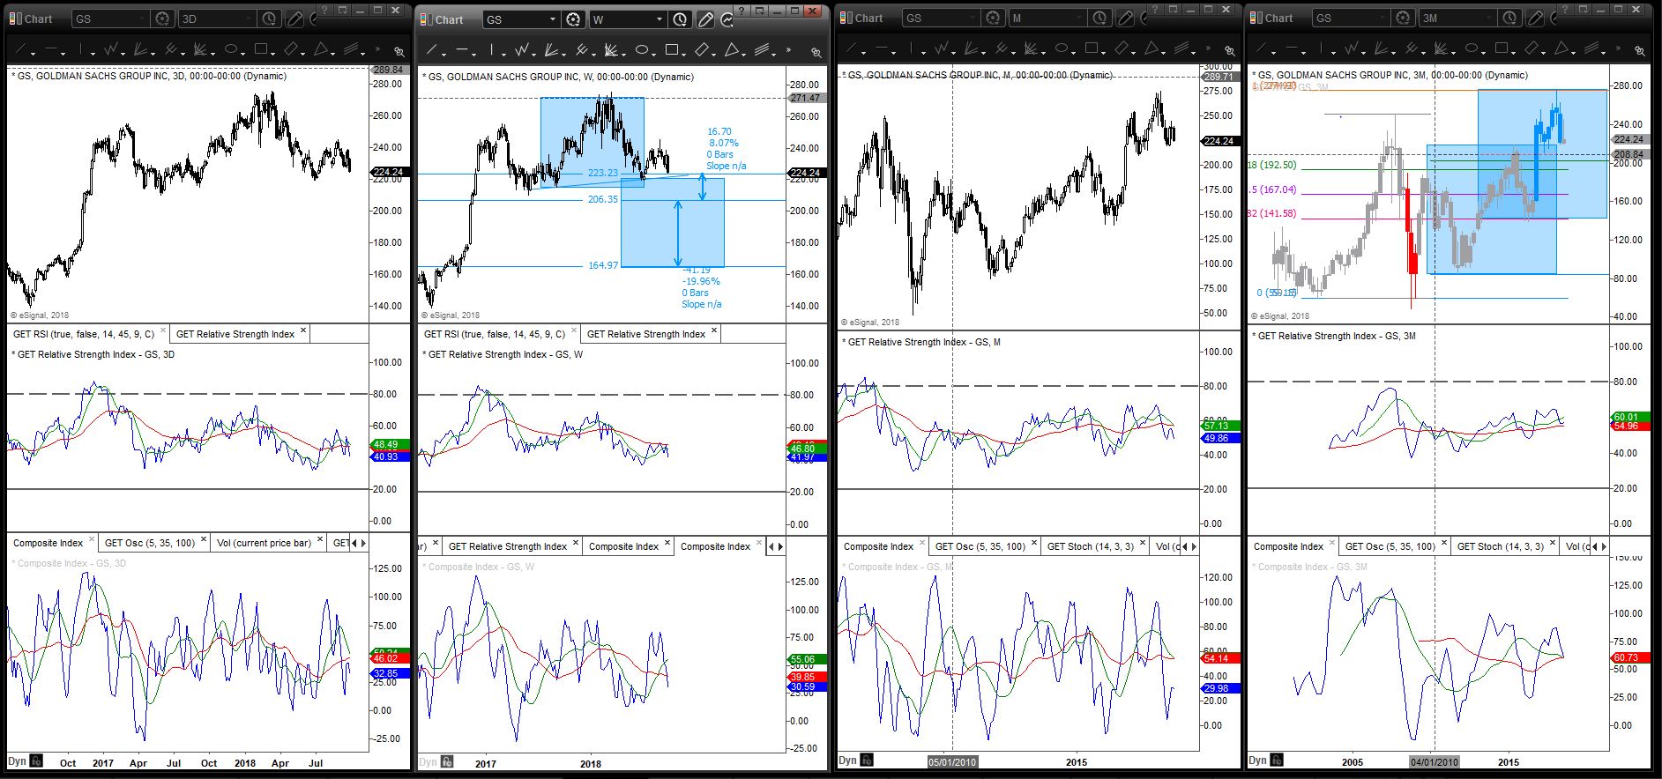
Task: Open the gear settings icon in the 3M chart
Action: (1402, 19)
